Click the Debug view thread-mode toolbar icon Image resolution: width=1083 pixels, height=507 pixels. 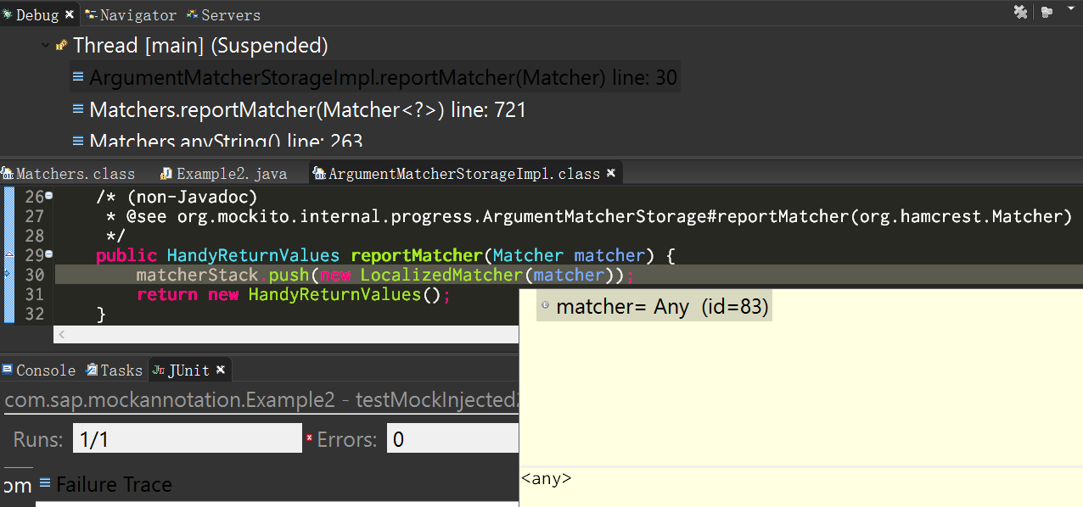(1047, 12)
